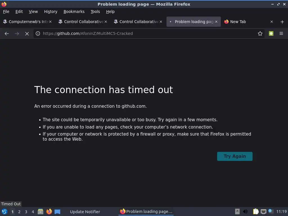Viewport: 288px width, 216px height.
Task: Close the New Tab tab
Action: 272,22
